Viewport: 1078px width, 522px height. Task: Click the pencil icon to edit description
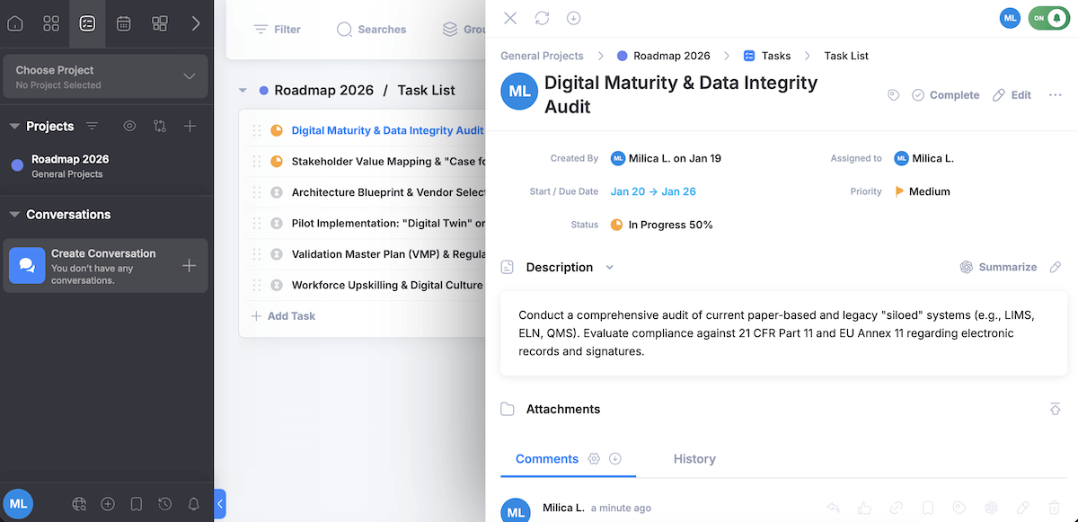point(1056,267)
